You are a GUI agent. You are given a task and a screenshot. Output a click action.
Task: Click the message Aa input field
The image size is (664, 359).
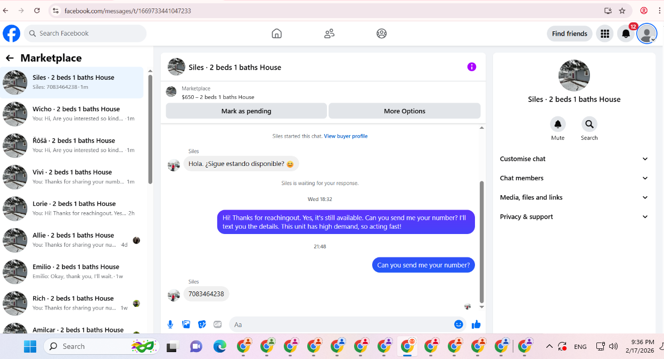click(340, 324)
